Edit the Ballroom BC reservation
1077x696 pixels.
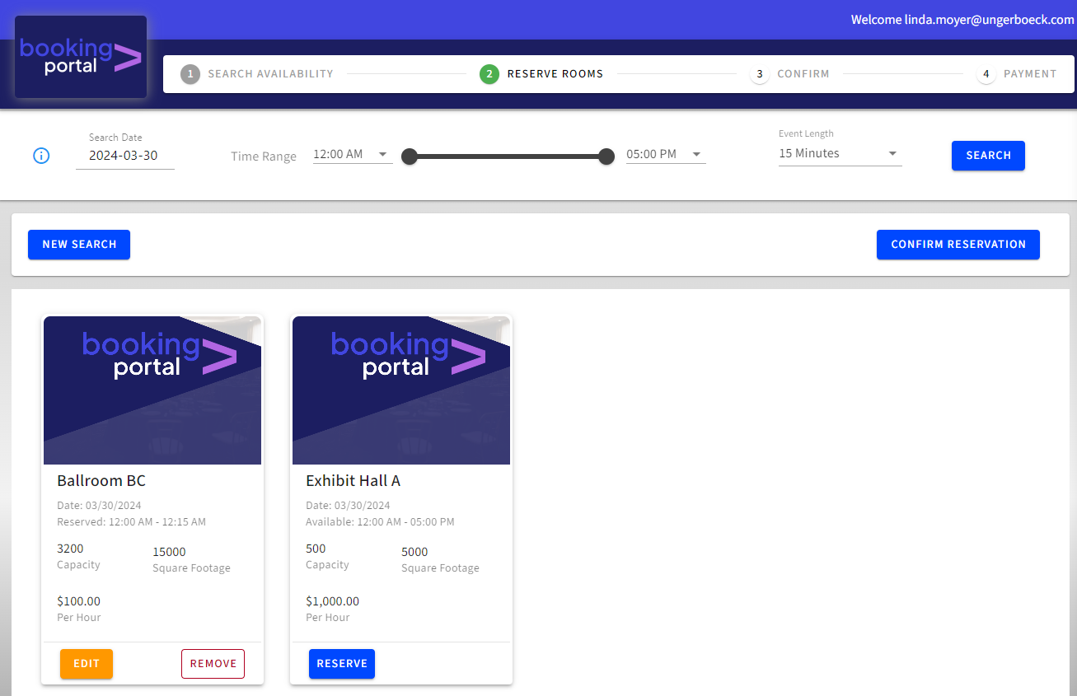pyautogui.click(x=87, y=664)
